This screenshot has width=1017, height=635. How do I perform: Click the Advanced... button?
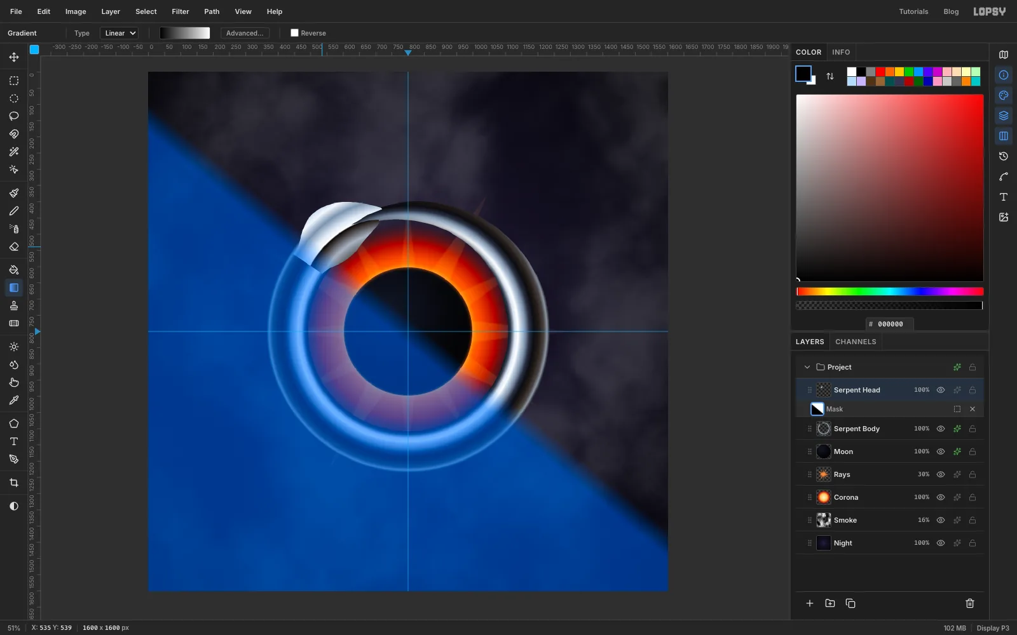tap(245, 33)
